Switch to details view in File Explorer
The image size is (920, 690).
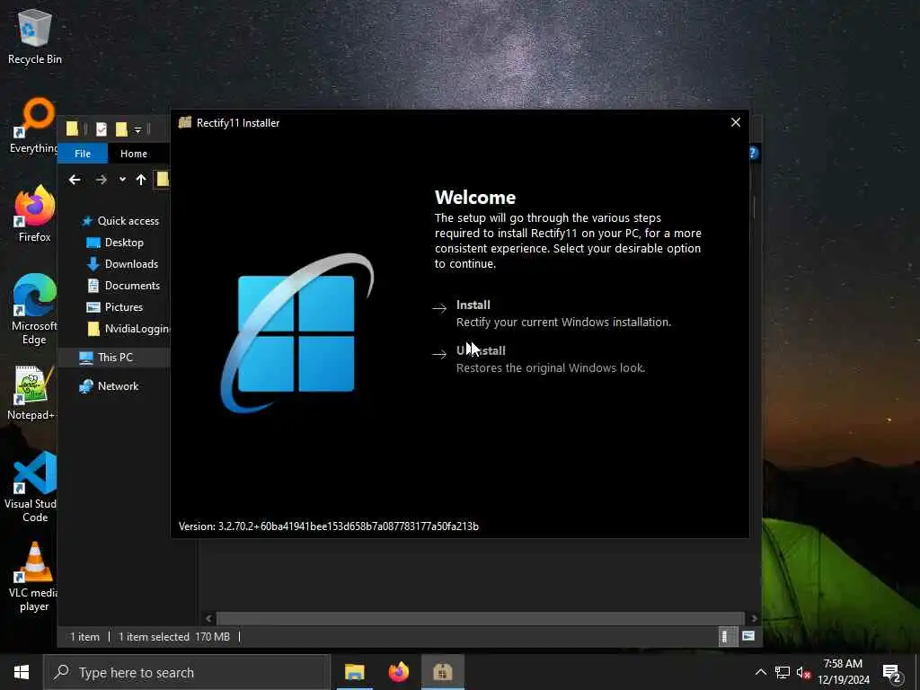pos(727,637)
